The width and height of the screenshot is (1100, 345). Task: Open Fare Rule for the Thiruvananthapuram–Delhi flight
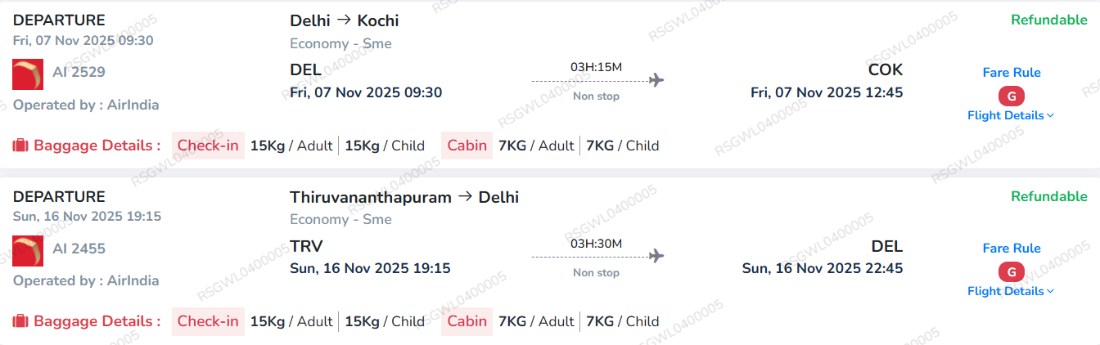pos(1012,249)
